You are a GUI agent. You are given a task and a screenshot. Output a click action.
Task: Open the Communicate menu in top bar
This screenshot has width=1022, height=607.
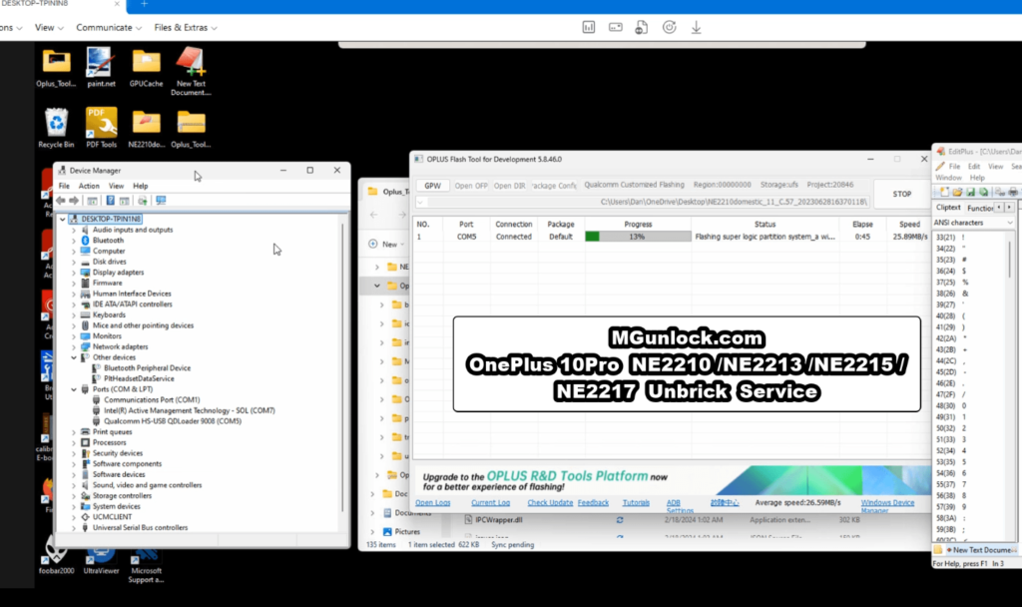coord(109,27)
